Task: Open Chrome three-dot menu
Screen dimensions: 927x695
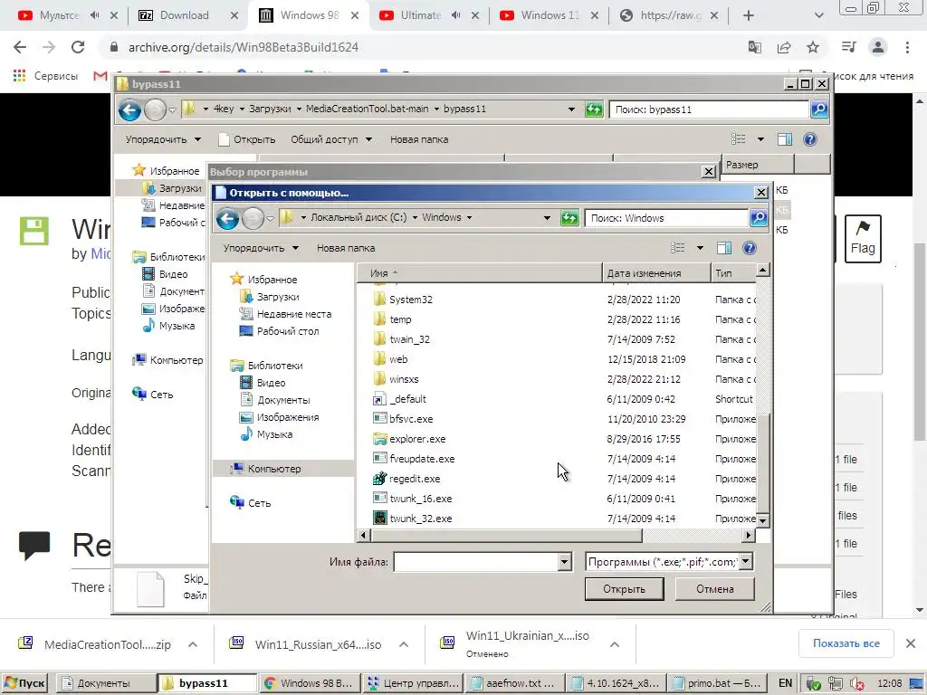Action: pos(907,47)
